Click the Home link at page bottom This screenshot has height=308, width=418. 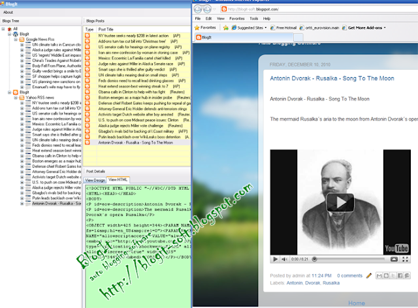pos(357,303)
